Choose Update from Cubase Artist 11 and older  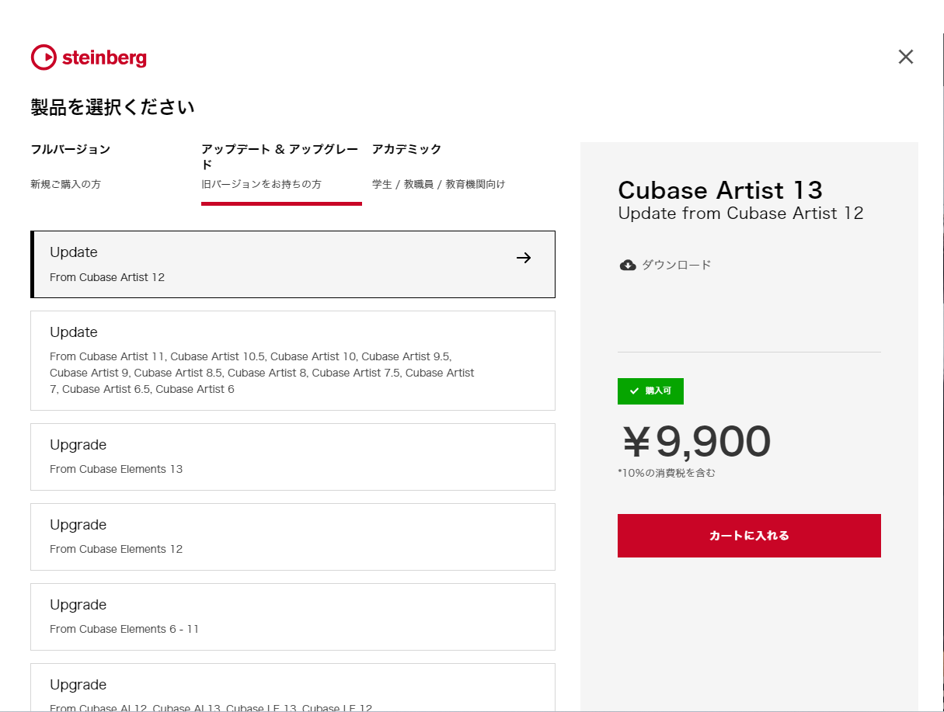[x=293, y=360]
